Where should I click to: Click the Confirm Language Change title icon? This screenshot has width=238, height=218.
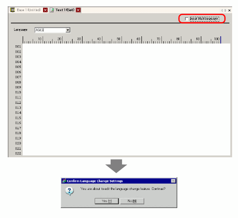pos(64,181)
